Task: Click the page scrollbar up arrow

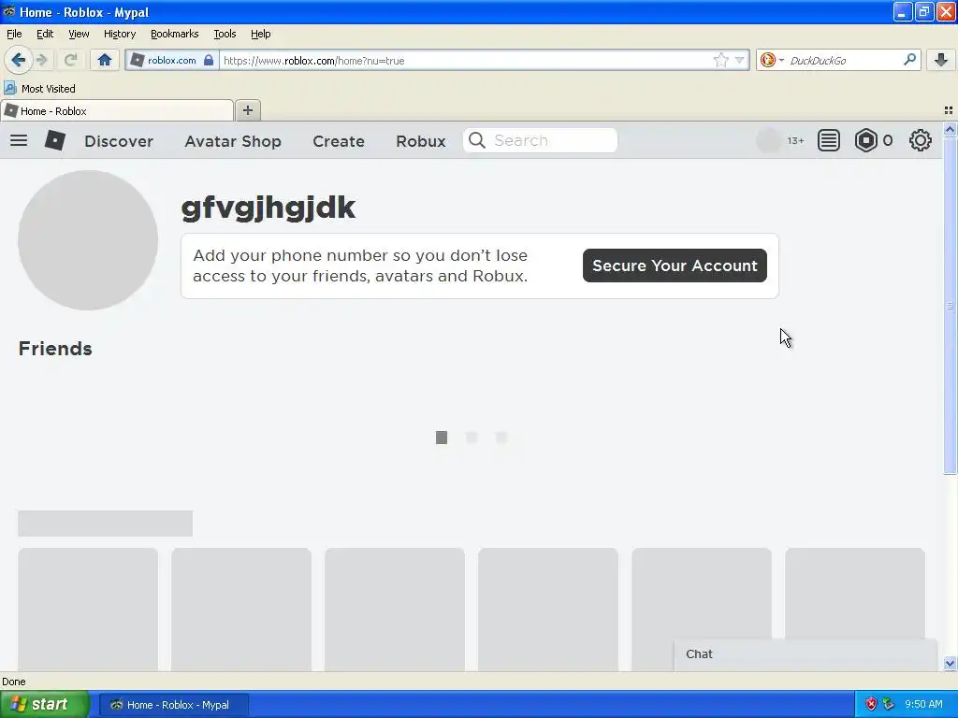Action: click(x=950, y=129)
